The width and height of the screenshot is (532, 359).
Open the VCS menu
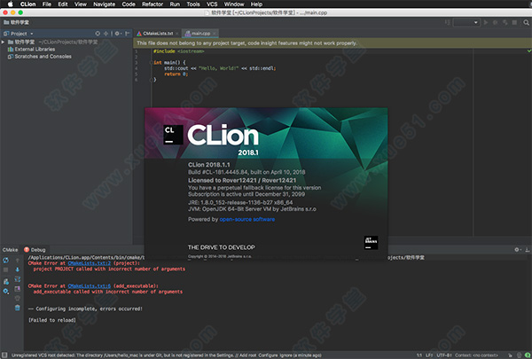pyautogui.click(x=212, y=4)
